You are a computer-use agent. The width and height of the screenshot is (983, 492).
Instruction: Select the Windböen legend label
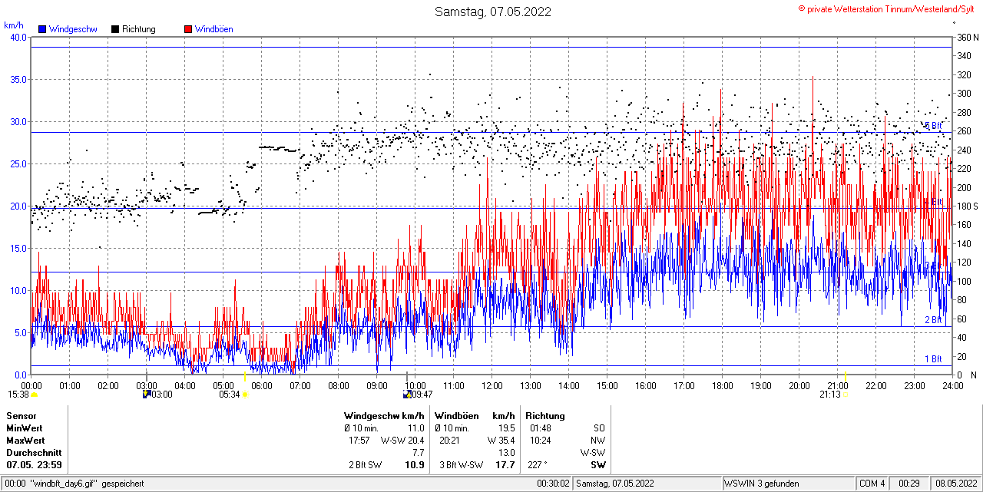[x=214, y=29]
